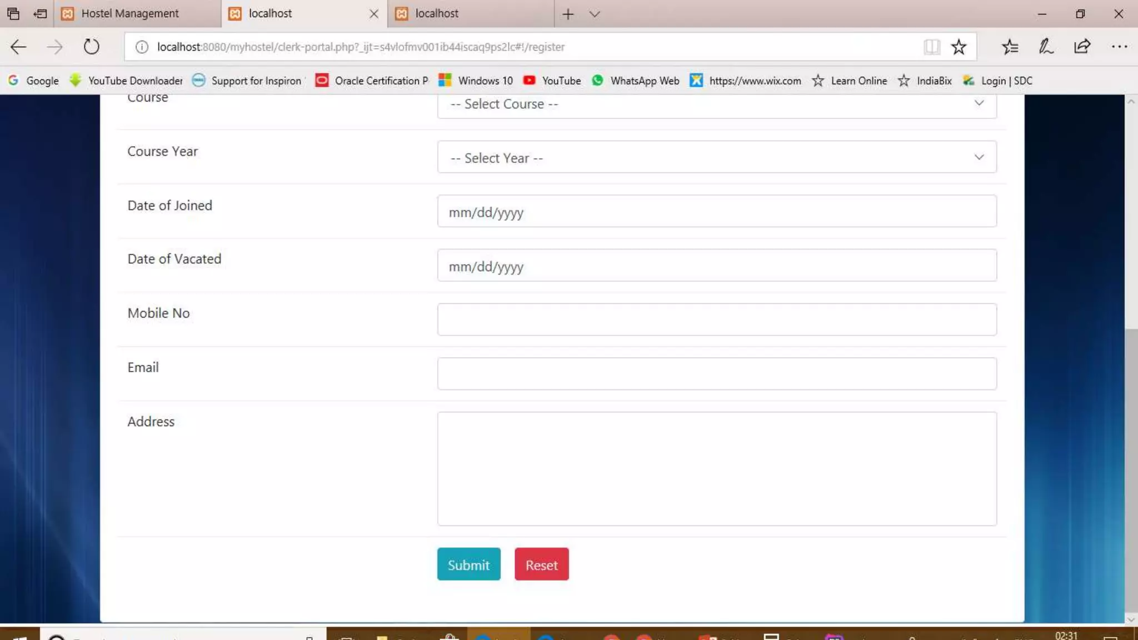Click the browser Back arrow
Viewport: 1138px width, 640px height.
pos(18,47)
